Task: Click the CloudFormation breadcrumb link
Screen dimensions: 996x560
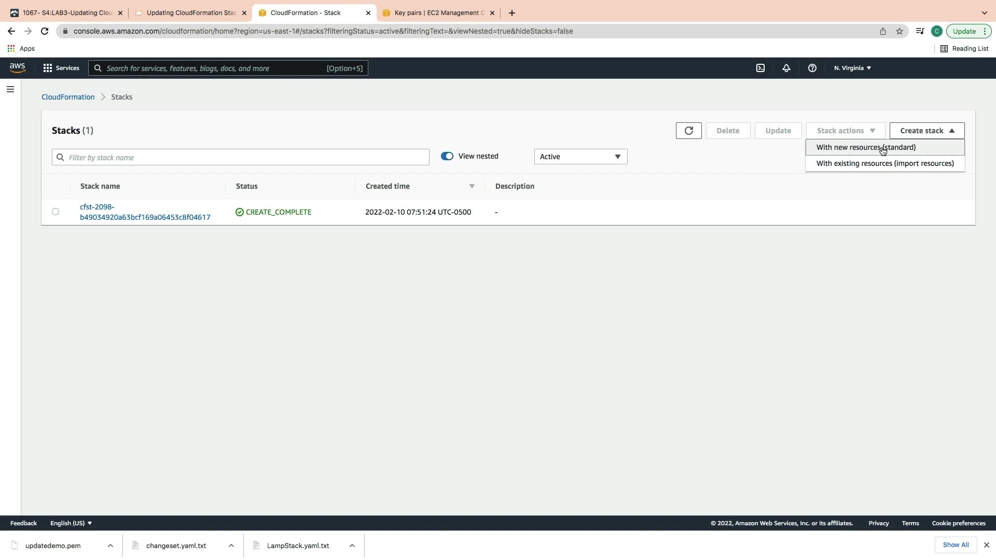Action: (x=68, y=97)
